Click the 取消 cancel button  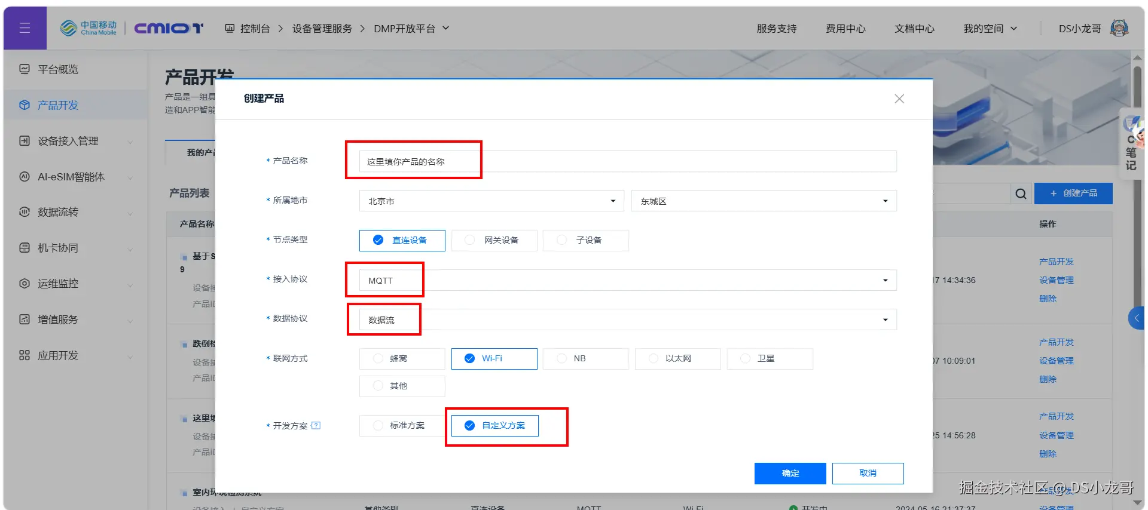click(868, 473)
